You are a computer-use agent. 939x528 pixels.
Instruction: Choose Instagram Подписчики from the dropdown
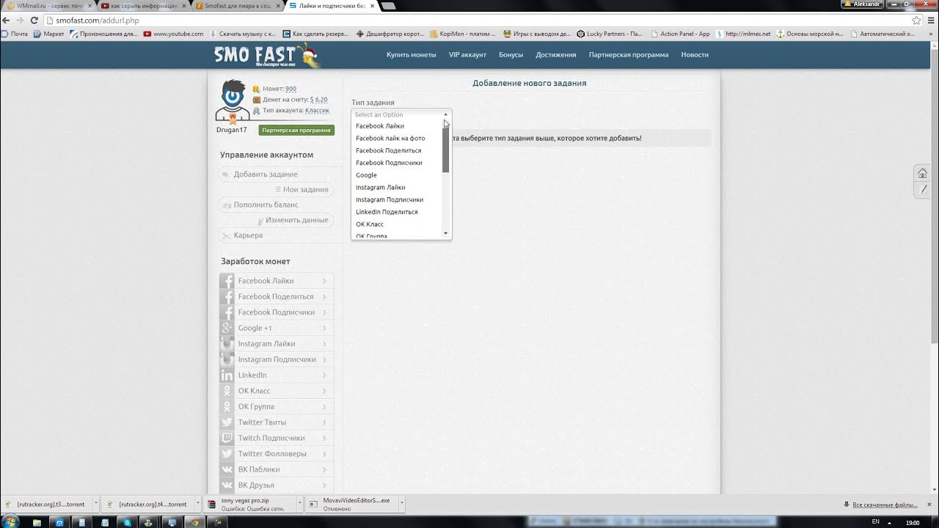coord(389,199)
